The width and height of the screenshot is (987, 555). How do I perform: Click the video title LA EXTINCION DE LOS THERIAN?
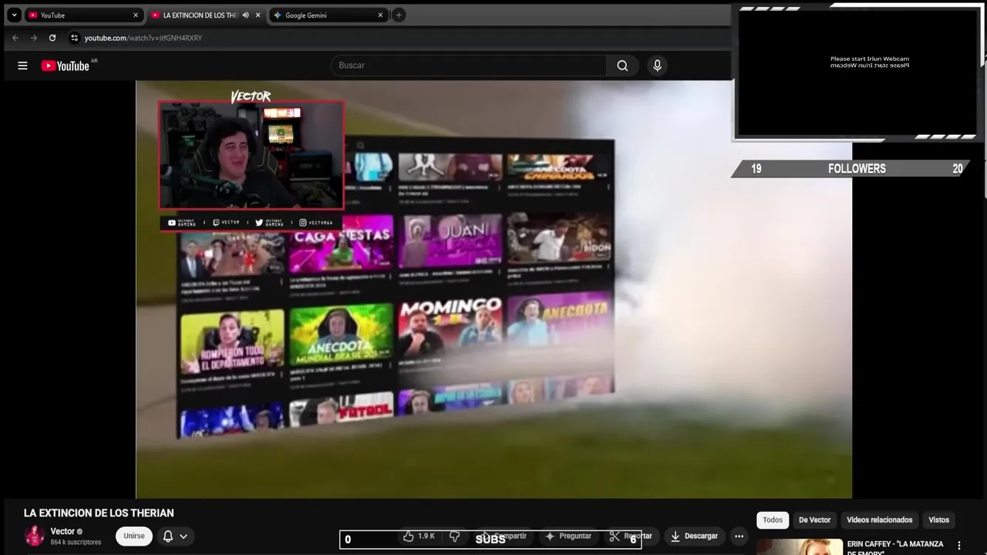(99, 513)
